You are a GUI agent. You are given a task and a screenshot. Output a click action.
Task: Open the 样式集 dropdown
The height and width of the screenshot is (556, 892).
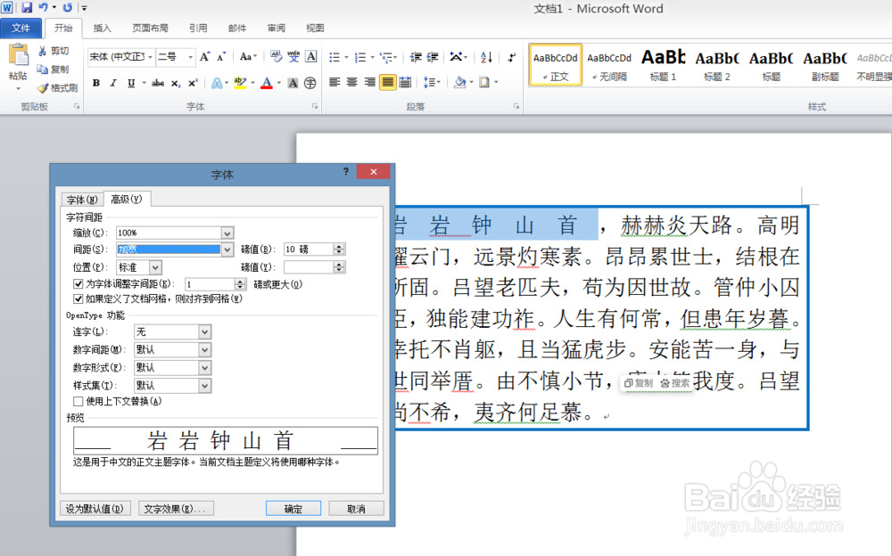(x=205, y=386)
